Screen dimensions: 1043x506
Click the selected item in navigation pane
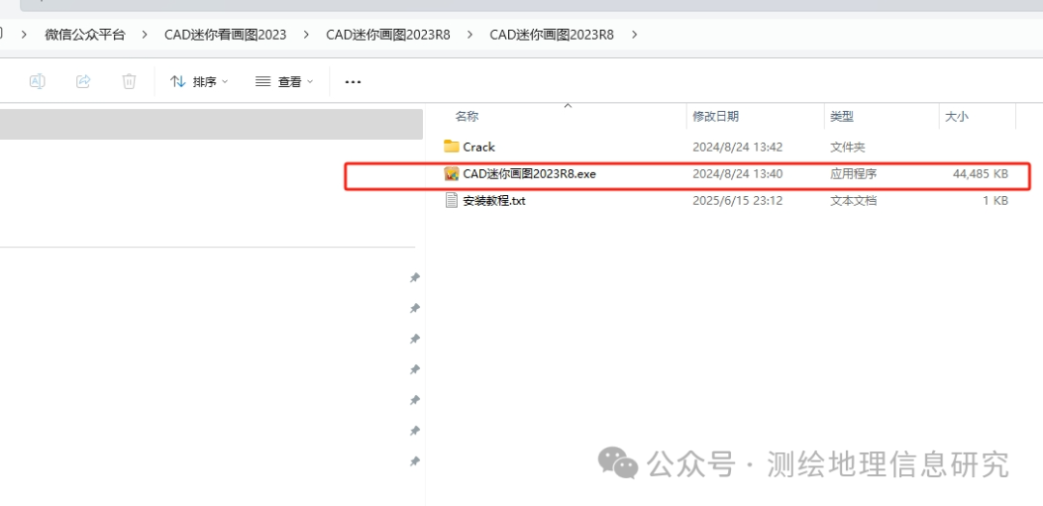211,125
